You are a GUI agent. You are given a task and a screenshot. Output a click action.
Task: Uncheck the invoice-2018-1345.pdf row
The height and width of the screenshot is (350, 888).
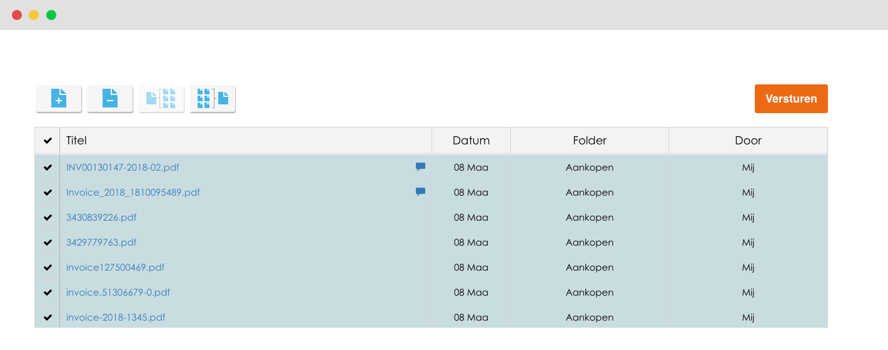48,317
